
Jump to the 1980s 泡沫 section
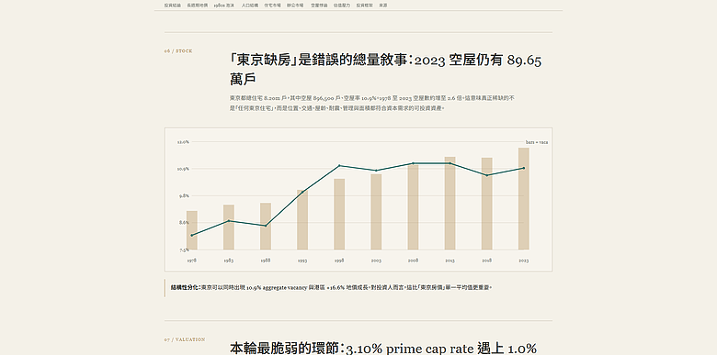[224, 6]
